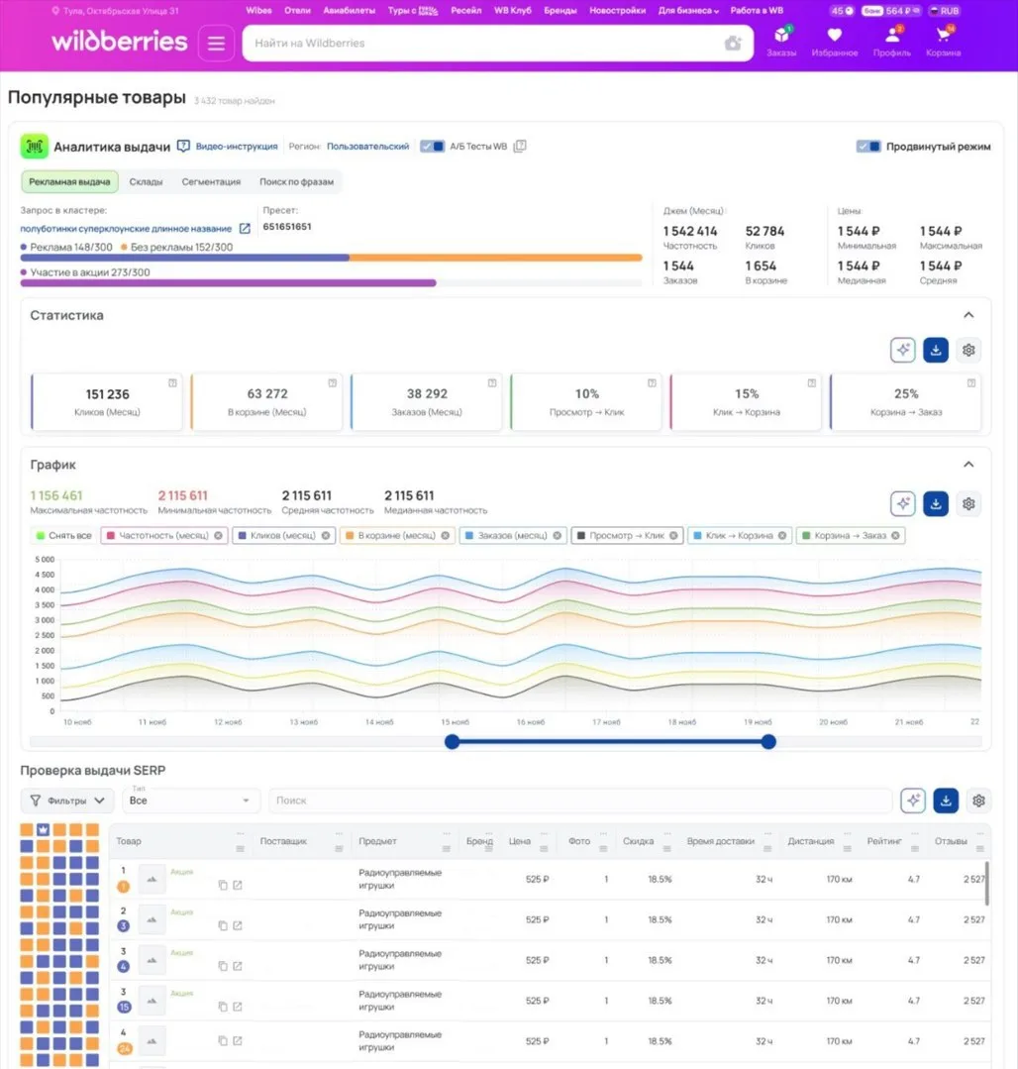Viewport: 1018px width, 1069px height.
Task: Click the Пользовательский region link
Action: 368,146
